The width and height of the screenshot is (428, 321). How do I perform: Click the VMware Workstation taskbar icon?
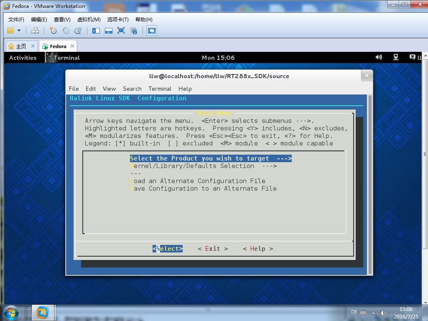pyautogui.click(x=42, y=313)
